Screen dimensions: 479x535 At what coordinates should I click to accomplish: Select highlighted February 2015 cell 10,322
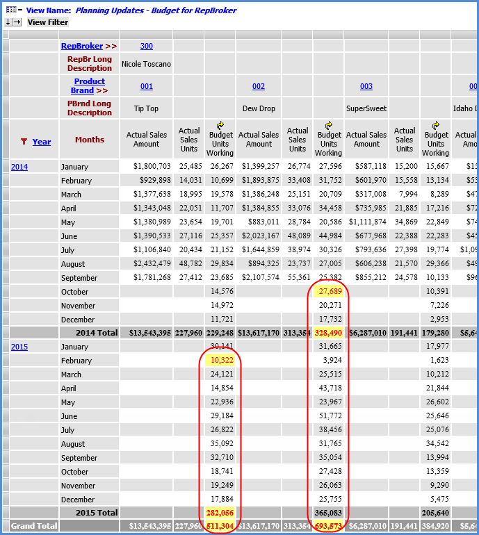(221, 361)
